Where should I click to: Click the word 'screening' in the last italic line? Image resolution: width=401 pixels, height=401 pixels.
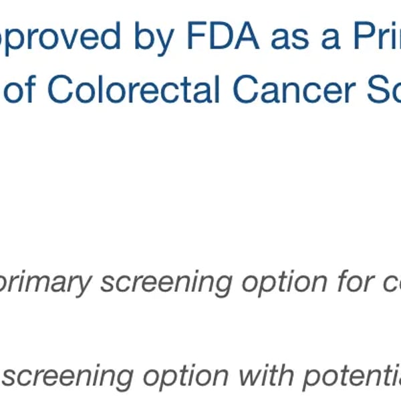pyautogui.click(x=68, y=377)
